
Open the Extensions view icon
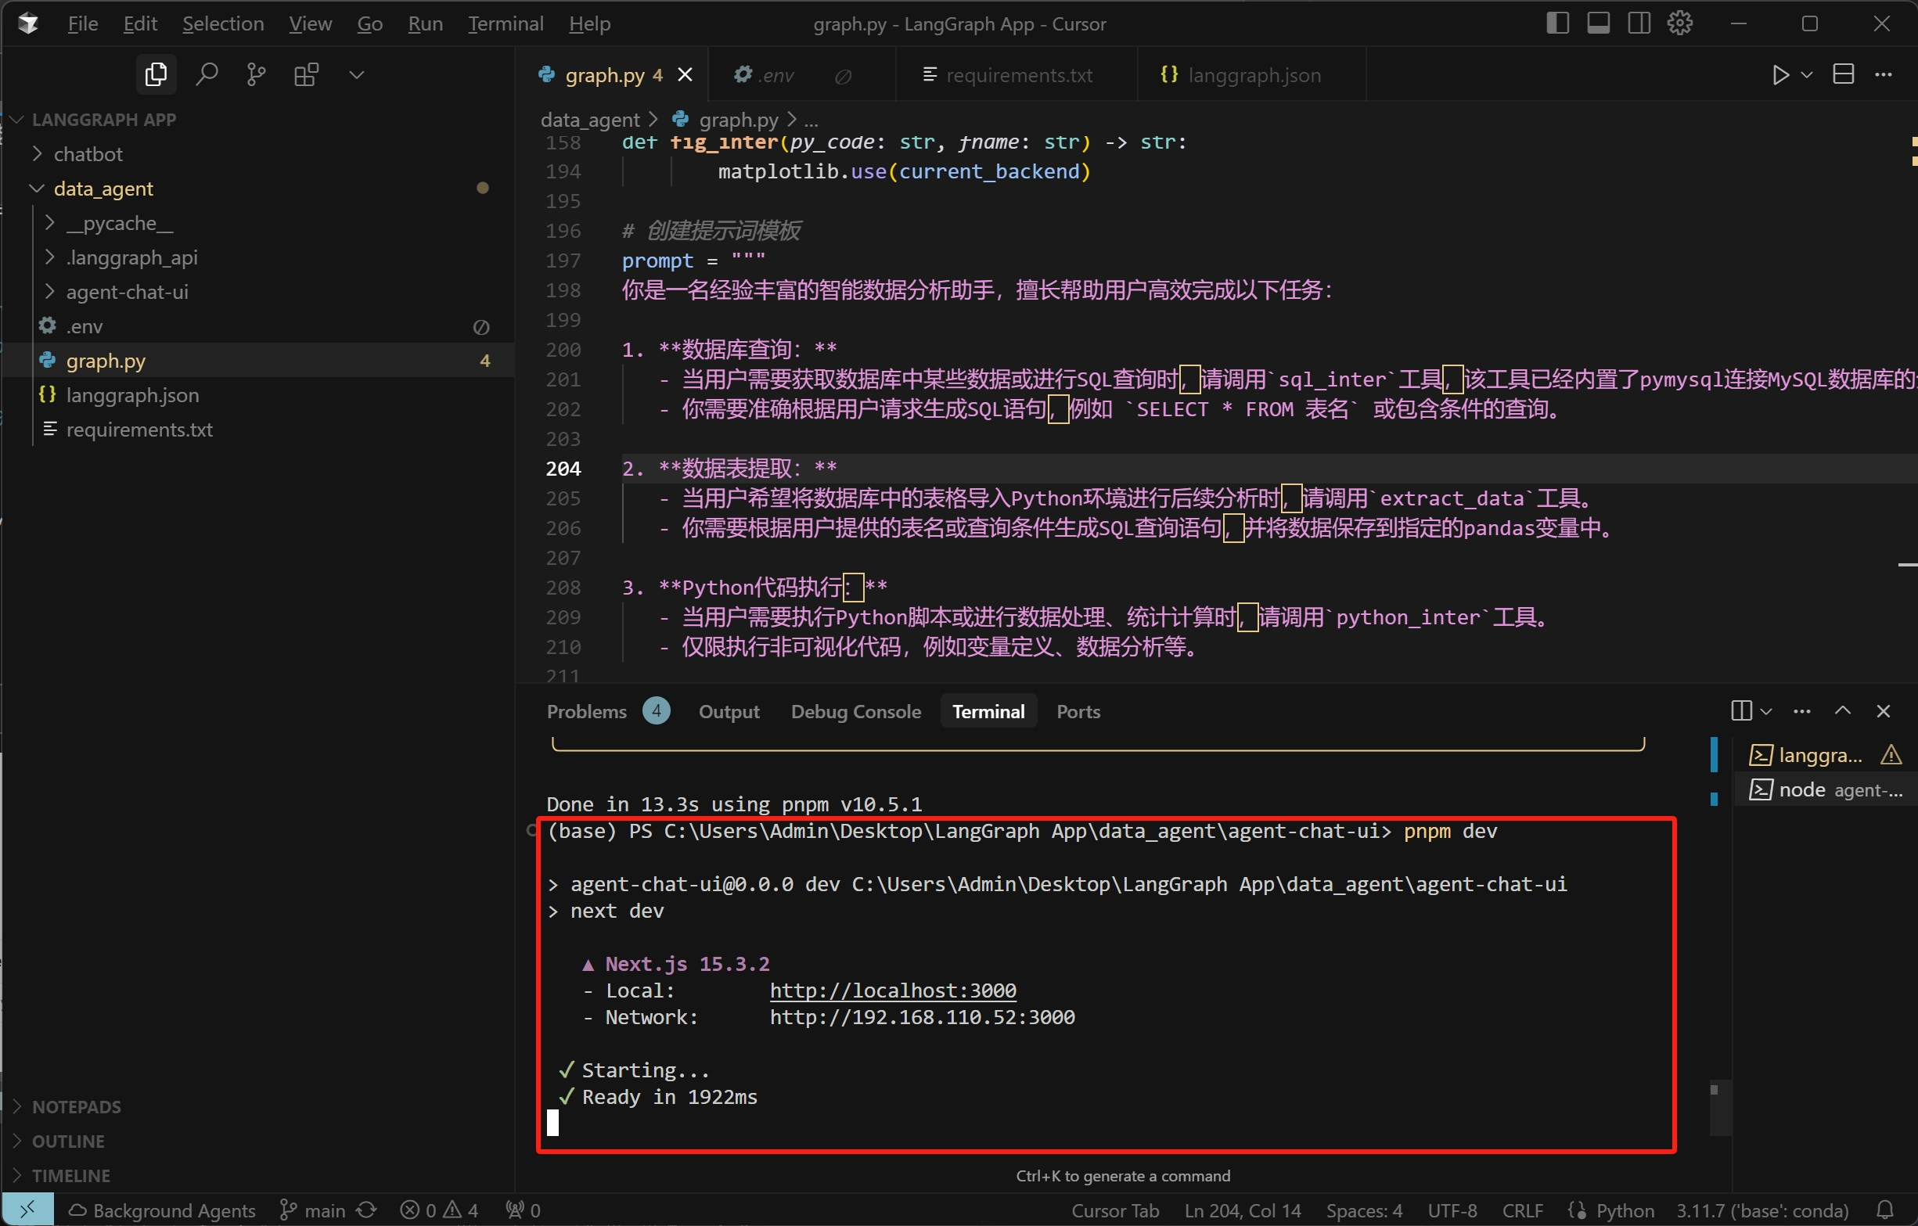point(306,75)
